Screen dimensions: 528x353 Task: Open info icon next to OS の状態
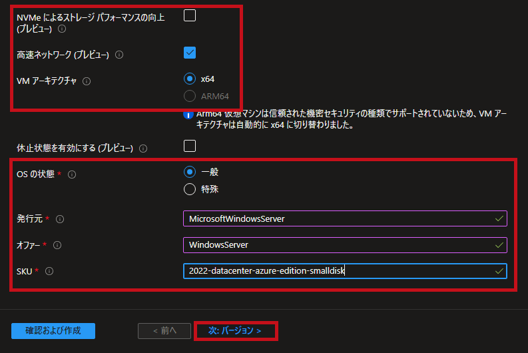[x=72, y=175]
